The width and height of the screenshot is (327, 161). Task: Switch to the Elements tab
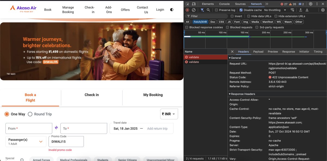click(x=208, y=4)
